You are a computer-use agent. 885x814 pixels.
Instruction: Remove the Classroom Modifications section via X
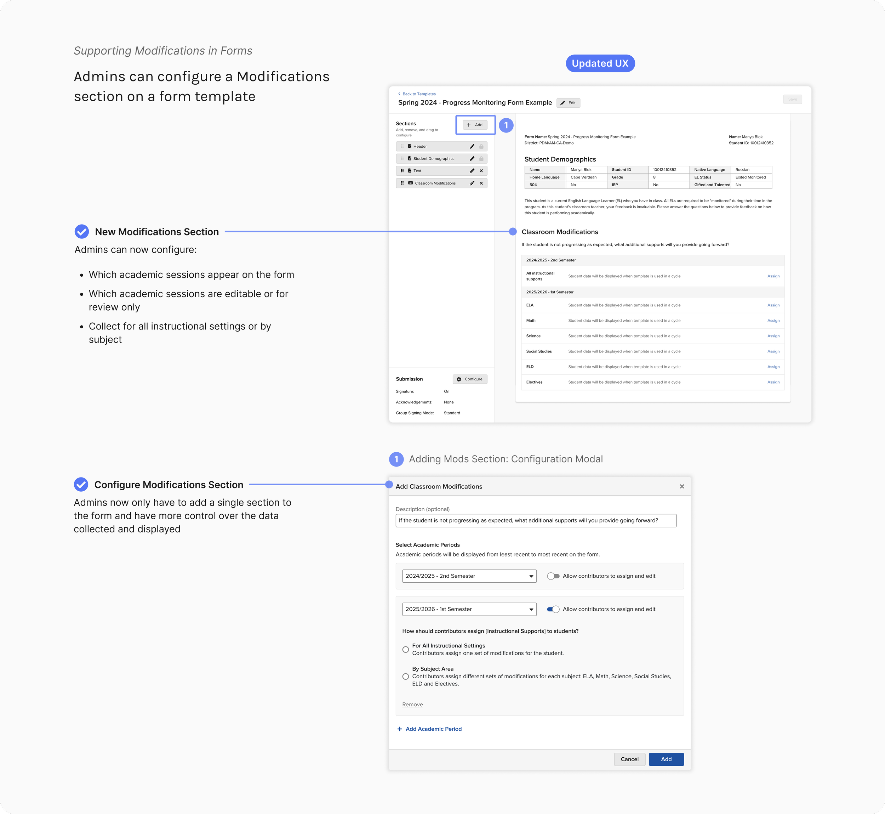481,183
